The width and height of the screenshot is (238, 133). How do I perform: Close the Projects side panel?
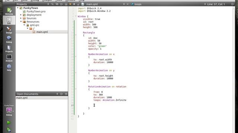[66, 4]
